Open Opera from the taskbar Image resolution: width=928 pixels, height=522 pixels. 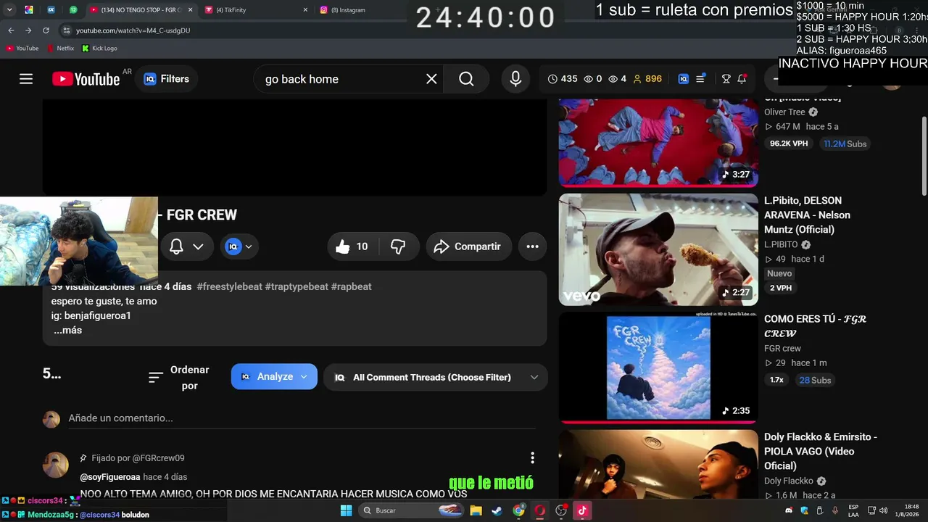tap(539, 510)
